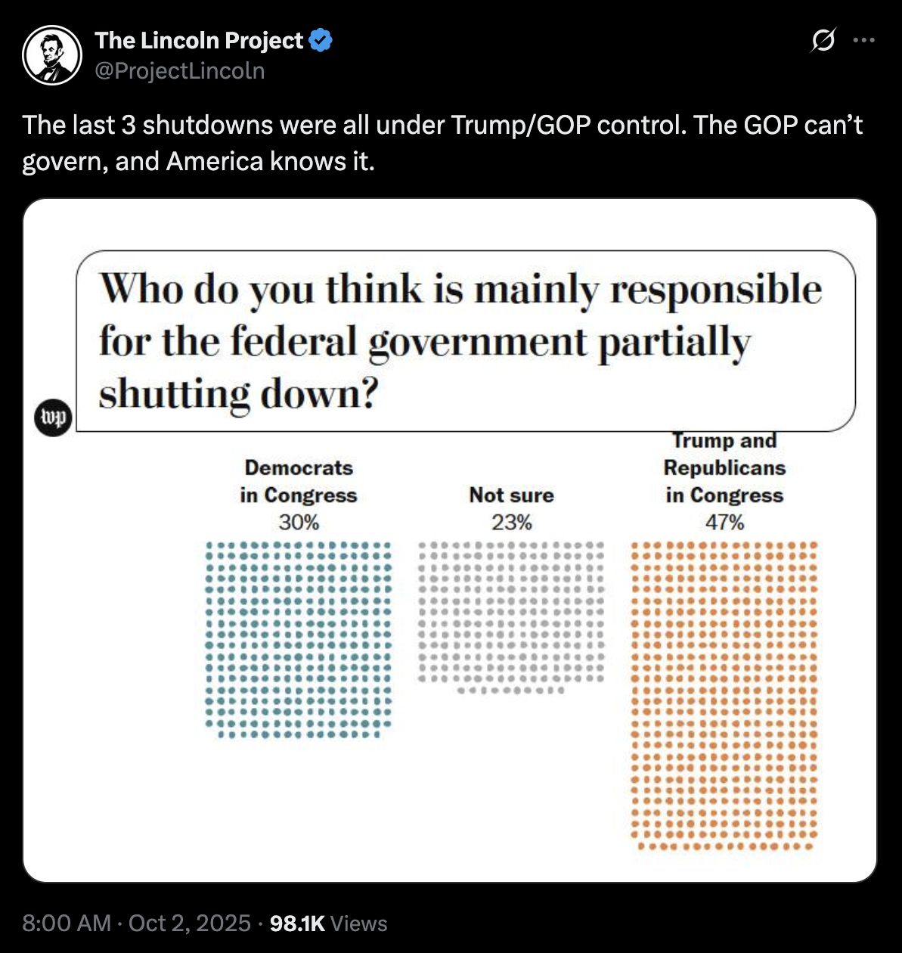Viewport: 902px width, 953px height.
Task: Click the 30% value in chart
Action: 299,522
